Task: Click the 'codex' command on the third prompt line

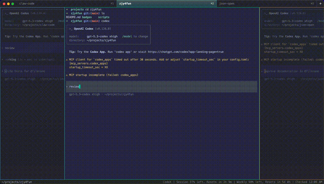Action: tap(105, 21)
